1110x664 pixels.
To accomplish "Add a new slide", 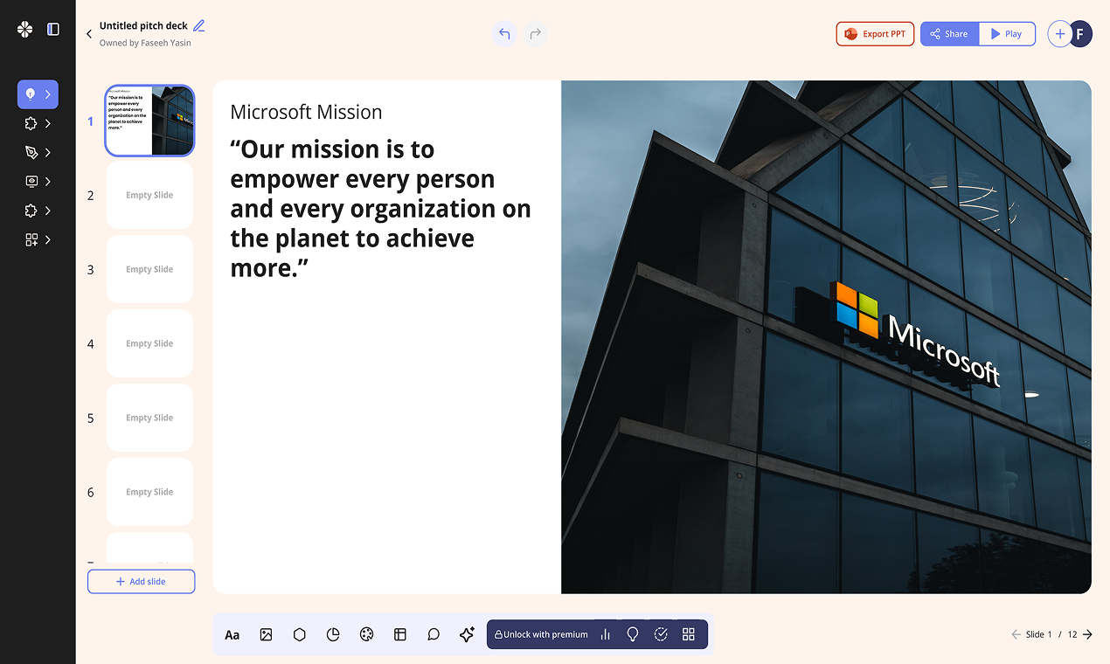I will point(141,581).
